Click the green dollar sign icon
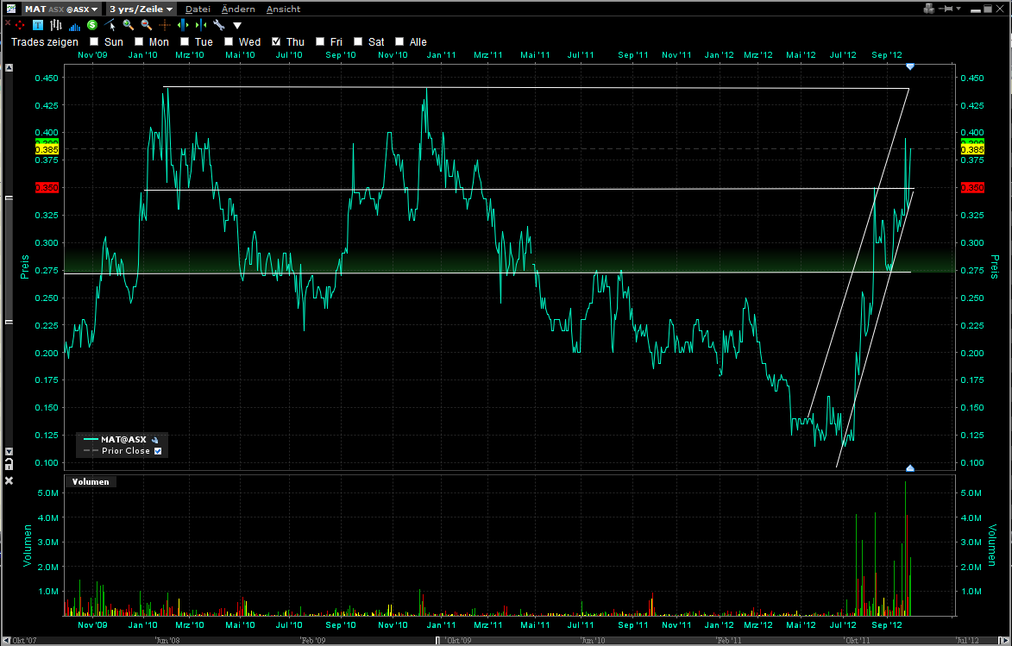 [x=92, y=25]
